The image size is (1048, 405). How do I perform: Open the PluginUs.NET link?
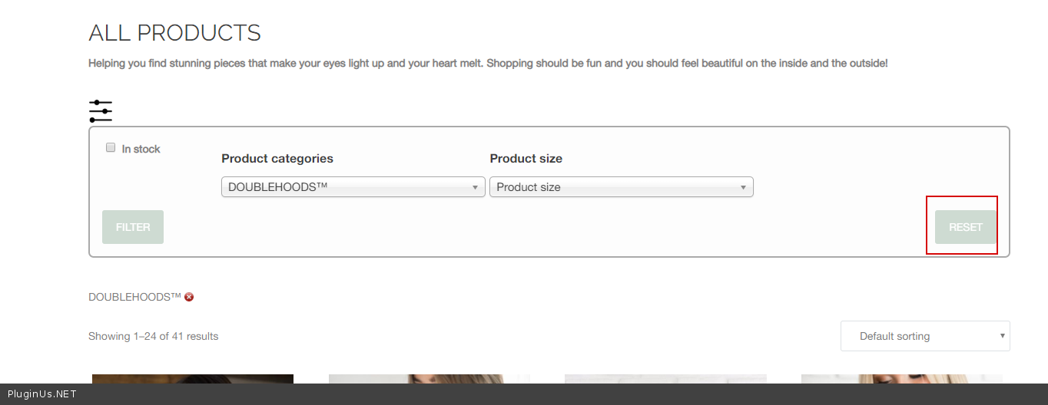point(42,394)
